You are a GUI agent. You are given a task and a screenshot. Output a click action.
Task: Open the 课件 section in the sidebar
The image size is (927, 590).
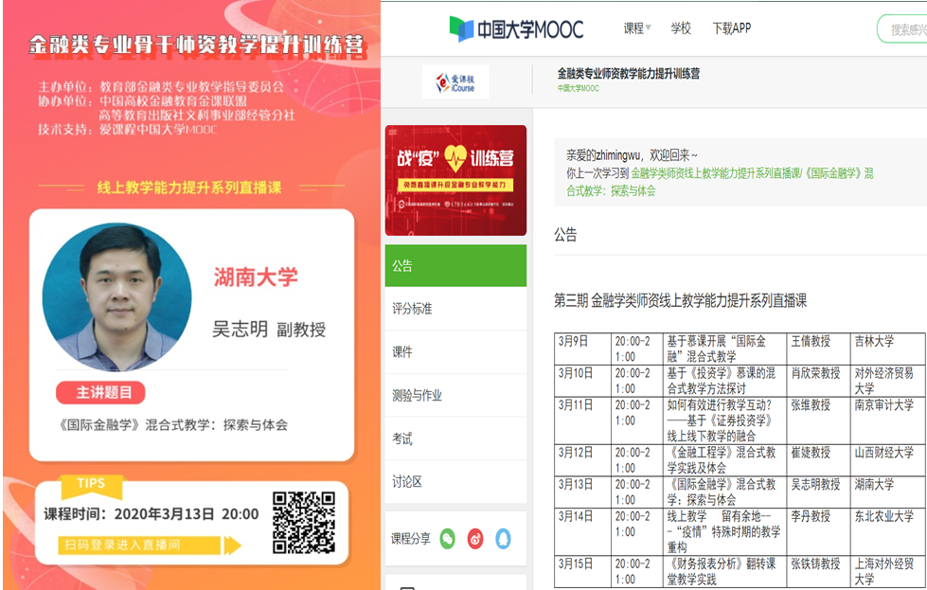(455, 352)
